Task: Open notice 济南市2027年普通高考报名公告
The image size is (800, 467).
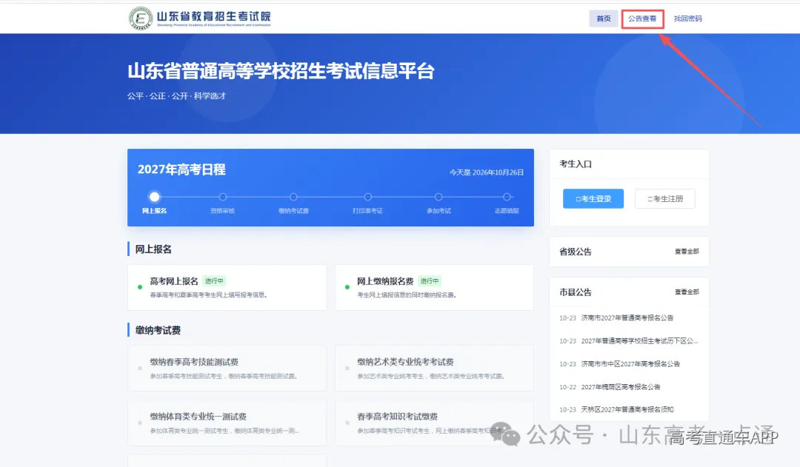Action: pos(627,318)
